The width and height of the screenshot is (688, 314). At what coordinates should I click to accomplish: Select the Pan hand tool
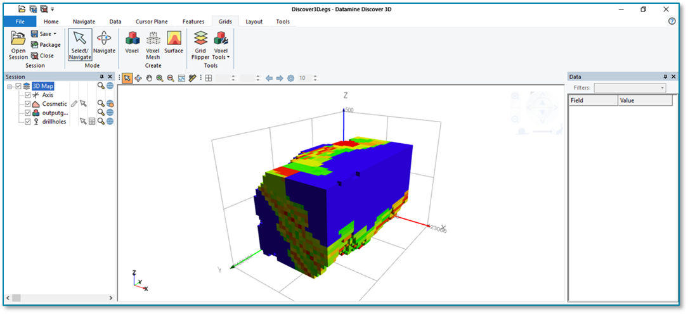(x=149, y=78)
